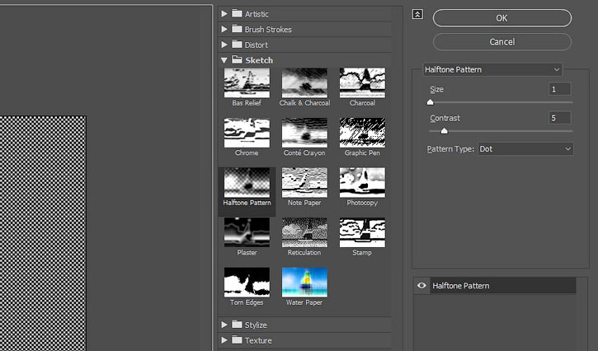The width and height of the screenshot is (598, 351).
Task: Click the Artistic folder icon
Action: pos(238,14)
